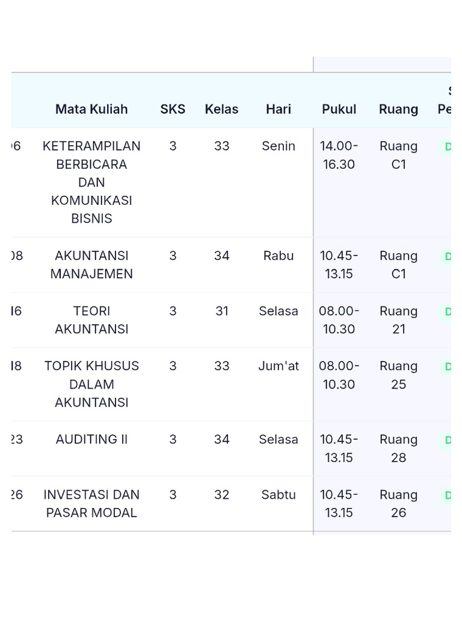Select Investasi dan Pasar Modal course

[91, 504]
